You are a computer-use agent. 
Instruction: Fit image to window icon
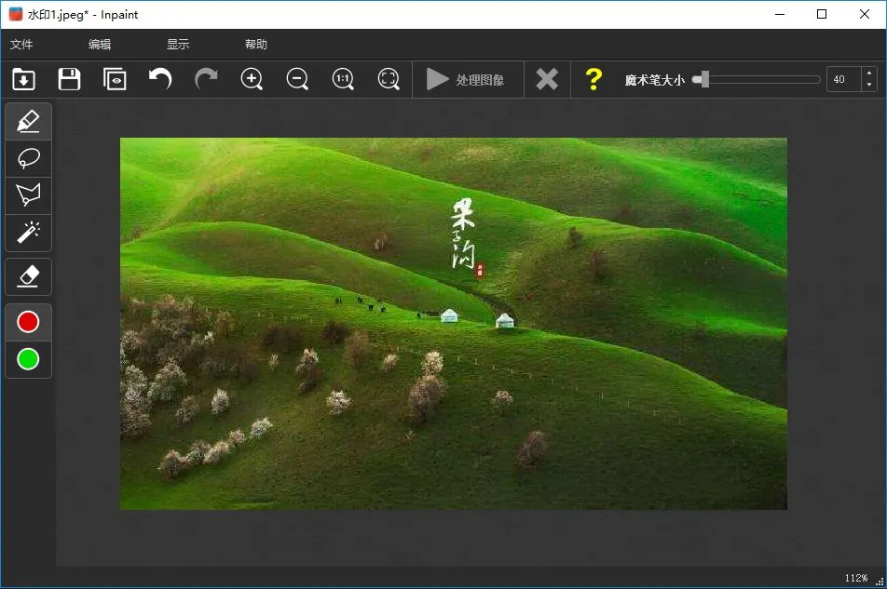[x=389, y=79]
